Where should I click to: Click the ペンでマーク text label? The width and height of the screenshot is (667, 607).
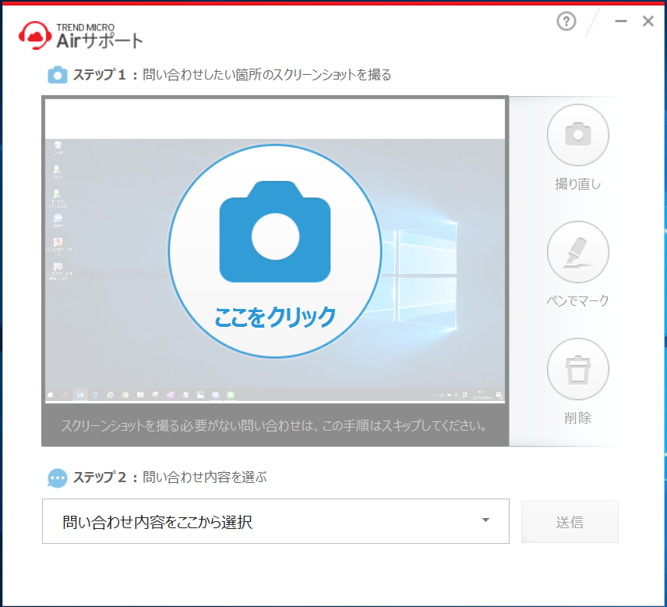tap(577, 300)
